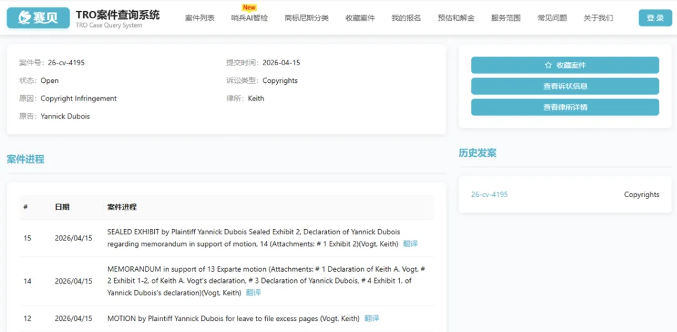The image size is (677, 332).
Task: Open the 26-cv-4195 history case link
Action: tap(489, 195)
